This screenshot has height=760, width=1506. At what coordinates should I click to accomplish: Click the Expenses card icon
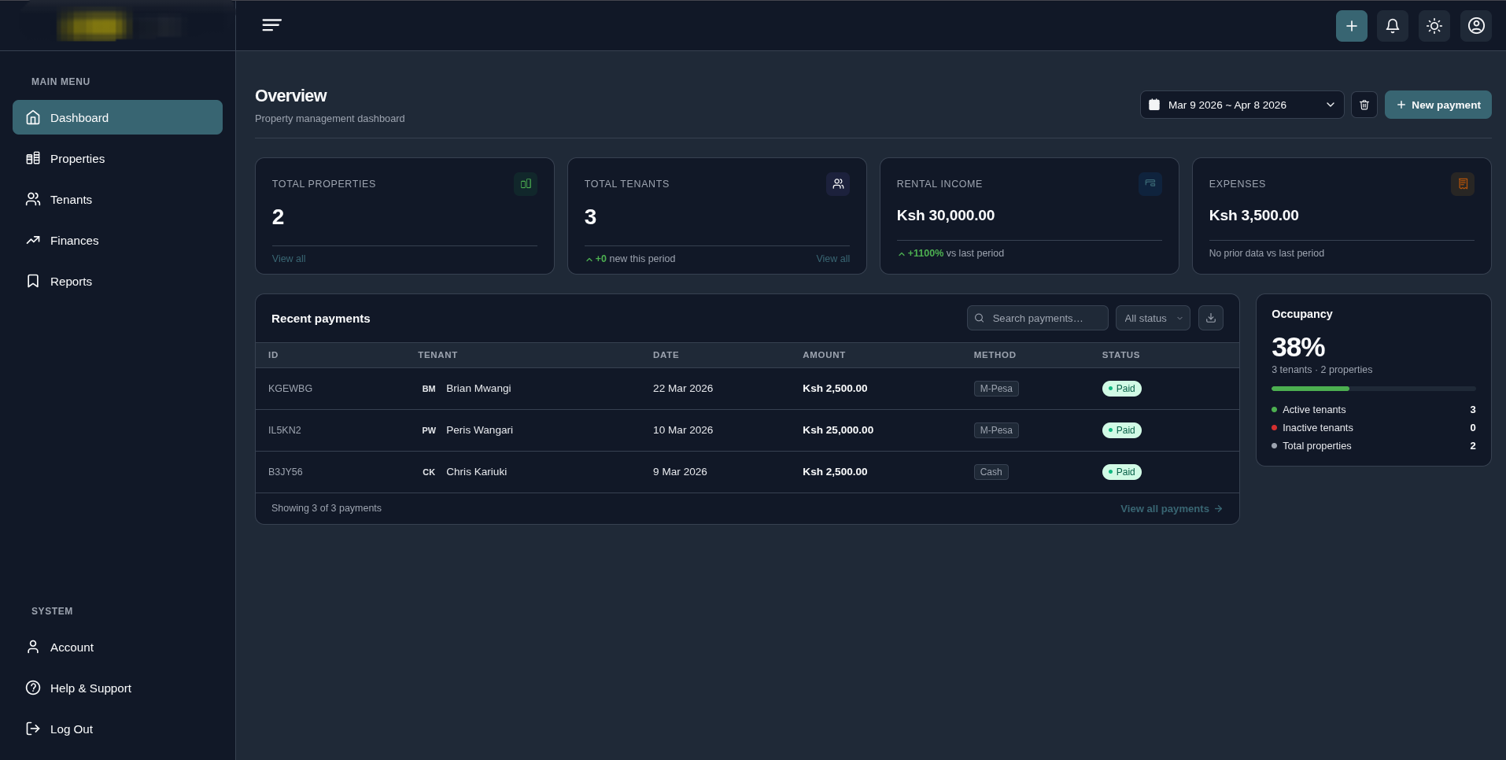tap(1462, 184)
